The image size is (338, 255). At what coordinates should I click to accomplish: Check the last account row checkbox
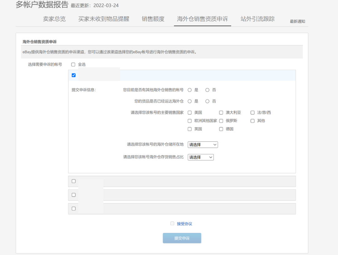click(x=74, y=209)
